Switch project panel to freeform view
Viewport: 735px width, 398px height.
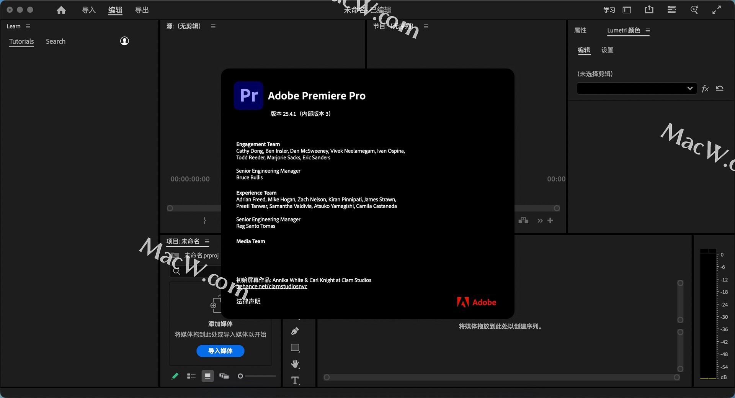click(224, 376)
